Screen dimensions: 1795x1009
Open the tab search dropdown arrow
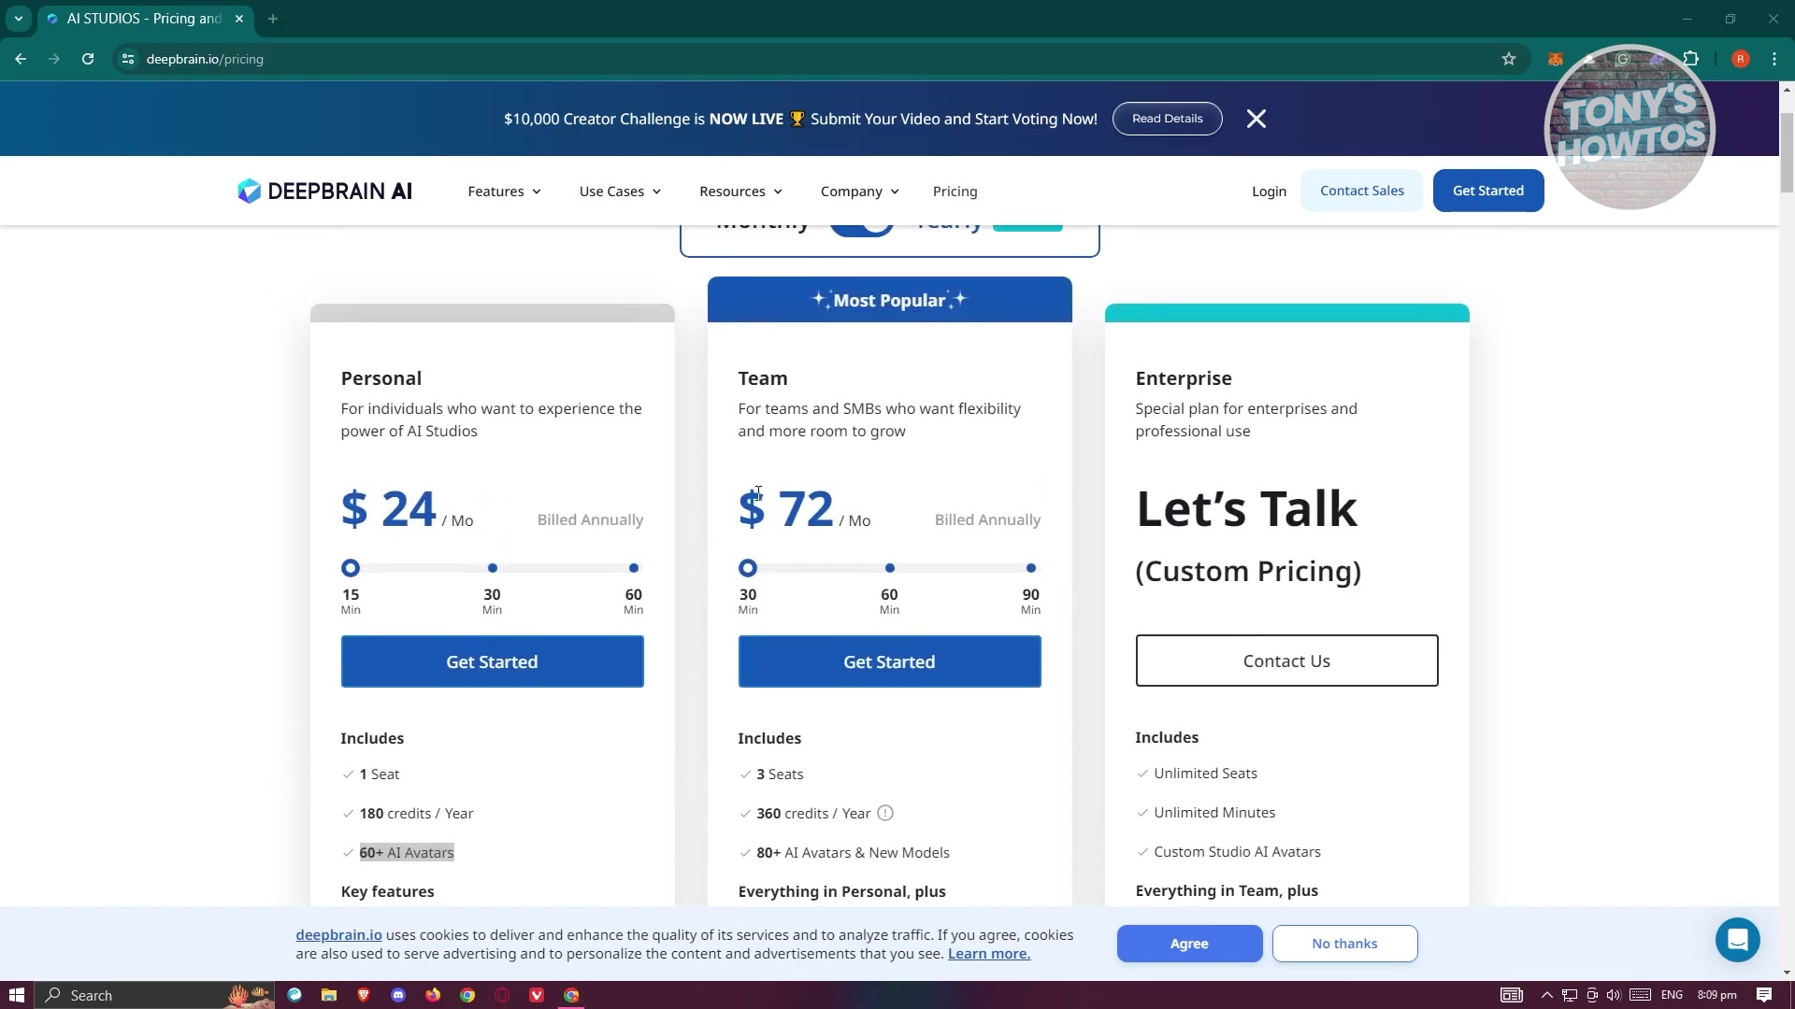click(x=19, y=19)
